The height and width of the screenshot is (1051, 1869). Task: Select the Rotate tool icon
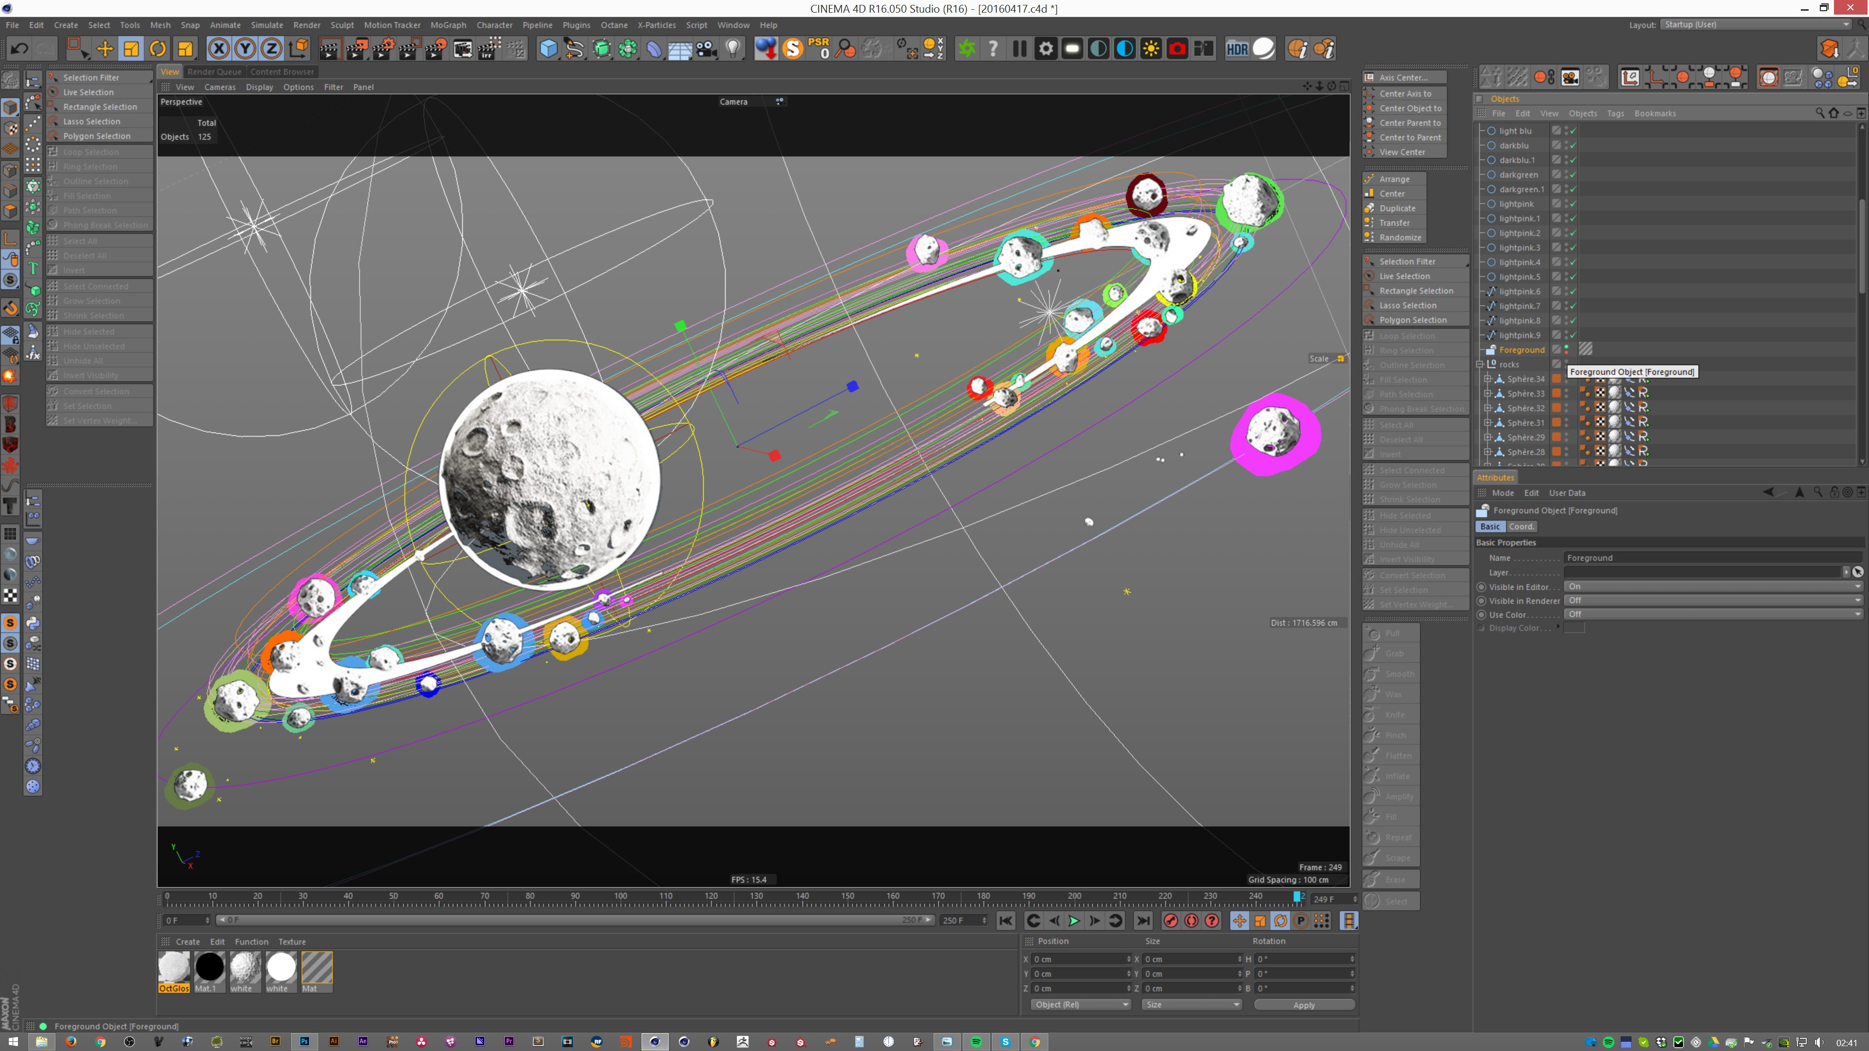157,49
